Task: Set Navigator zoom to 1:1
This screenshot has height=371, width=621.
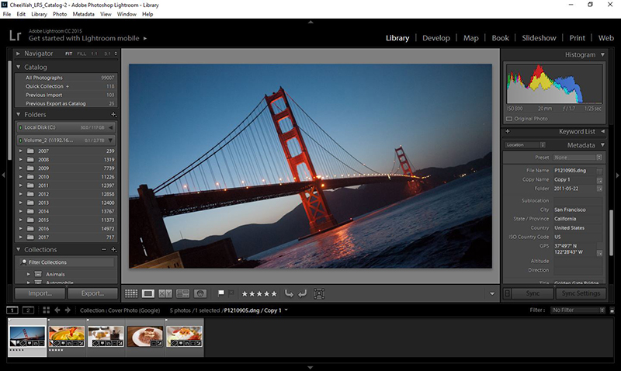Action: tap(94, 54)
